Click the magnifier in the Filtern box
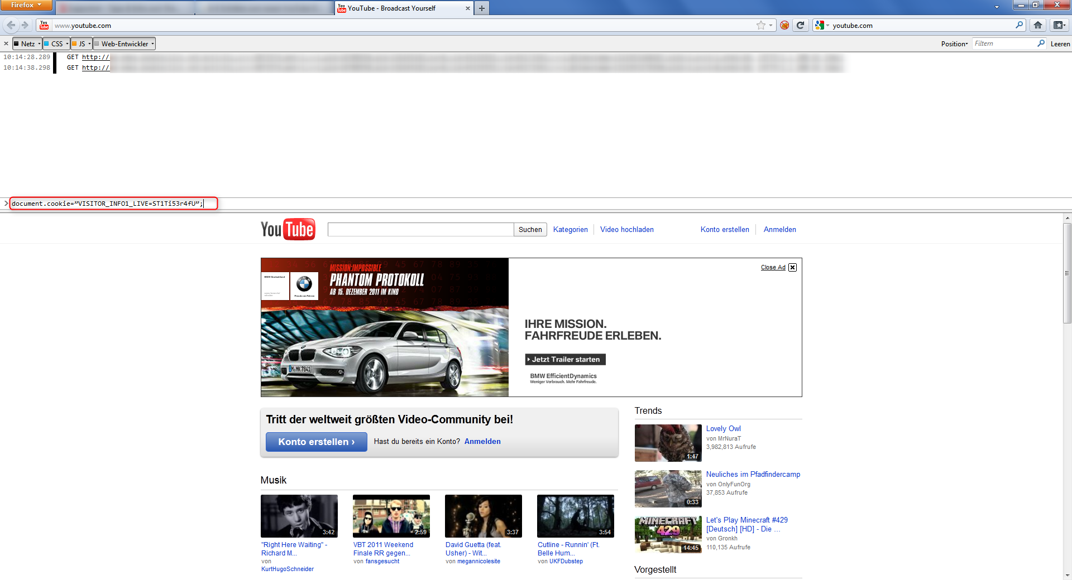This screenshot has height=580, width=1072. click(1041, 43)
